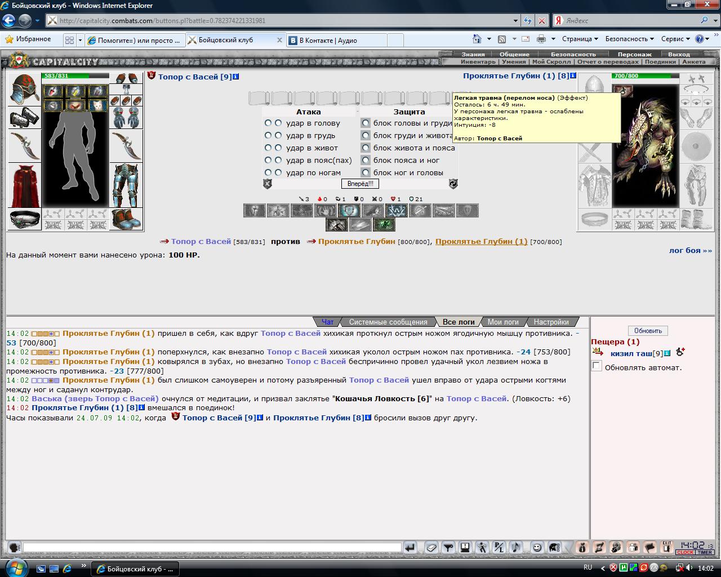Expand the quick tabs list dropdown
Viewport: 721px width, 577px height.
tap(80, 40)
